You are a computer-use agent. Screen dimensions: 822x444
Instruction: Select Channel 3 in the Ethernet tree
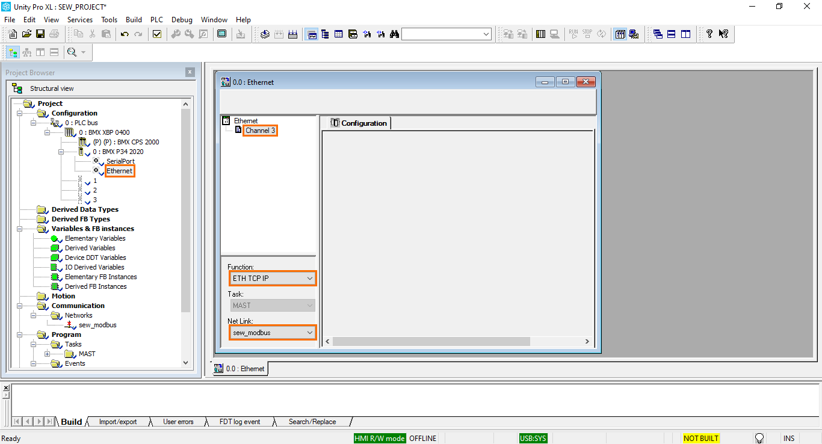click(x=261, y=130)
